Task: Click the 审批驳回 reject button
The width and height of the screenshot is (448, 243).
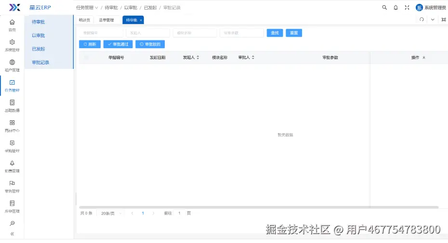Action: [150, 44]
